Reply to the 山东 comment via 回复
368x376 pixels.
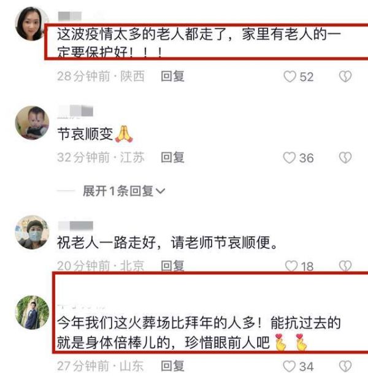point(172,366)
